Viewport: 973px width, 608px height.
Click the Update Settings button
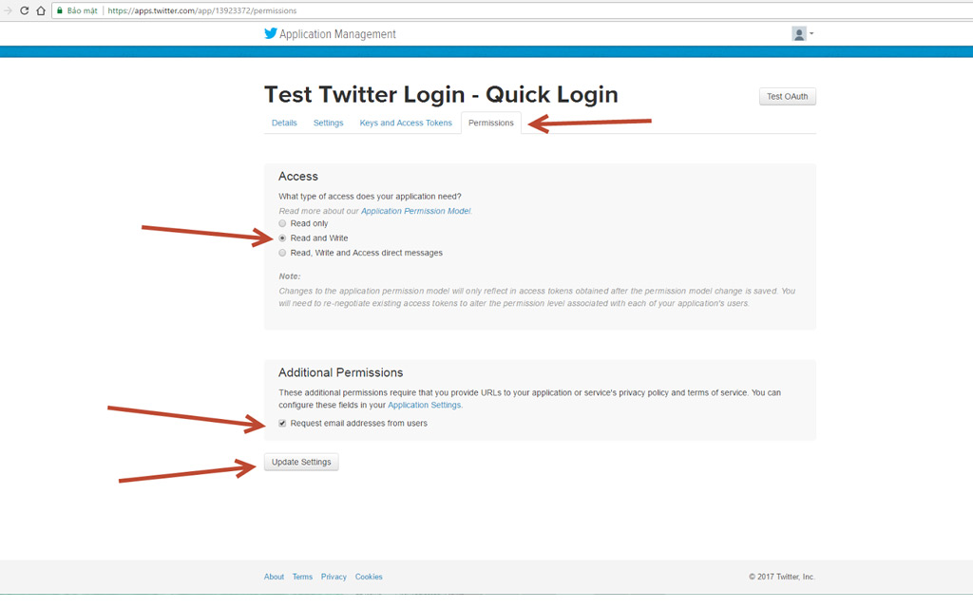click(x=301, y=463)
